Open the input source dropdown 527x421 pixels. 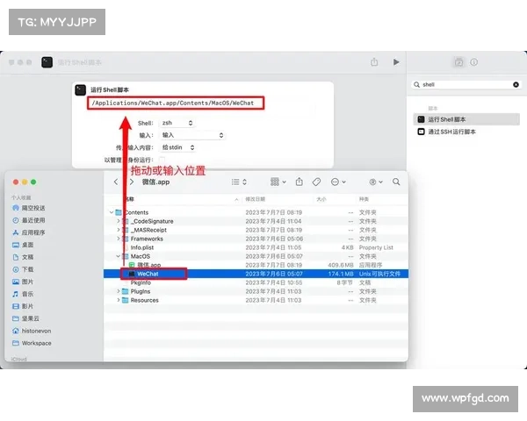point(192,135)
